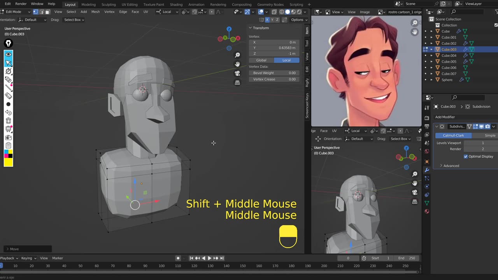Click the undo arrow in annotation toolbar
Screen dimensions: 498x280
(x=8, y=113)
